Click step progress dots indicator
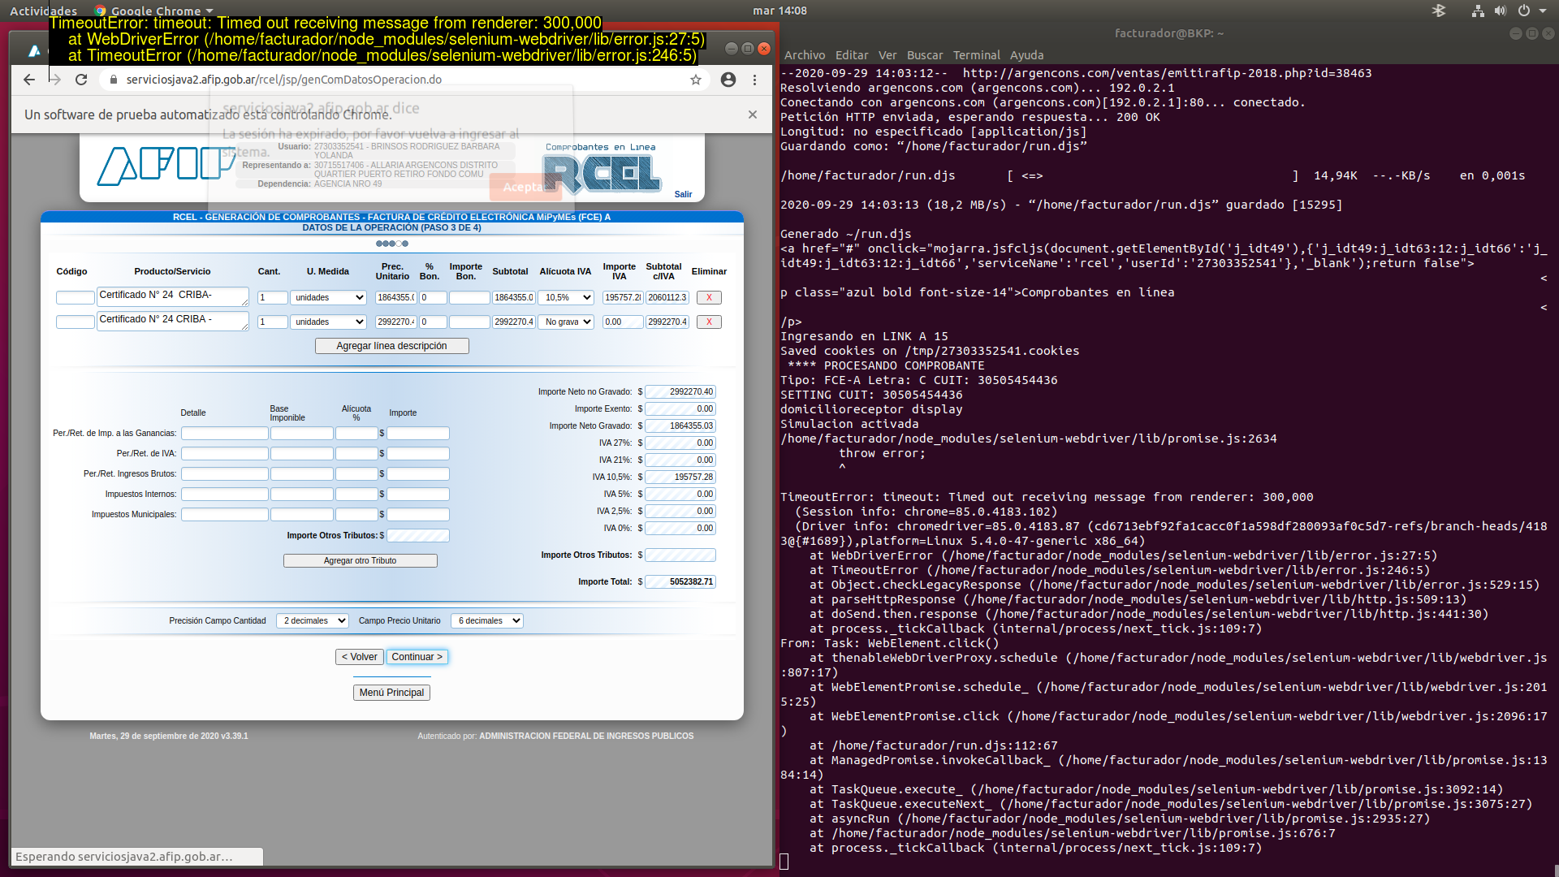1559x877 pixels. click(392, 244)
